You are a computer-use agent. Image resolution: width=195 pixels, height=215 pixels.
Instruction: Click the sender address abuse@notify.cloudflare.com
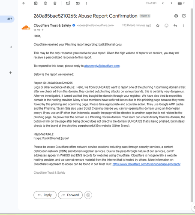[x=96, y=25]
